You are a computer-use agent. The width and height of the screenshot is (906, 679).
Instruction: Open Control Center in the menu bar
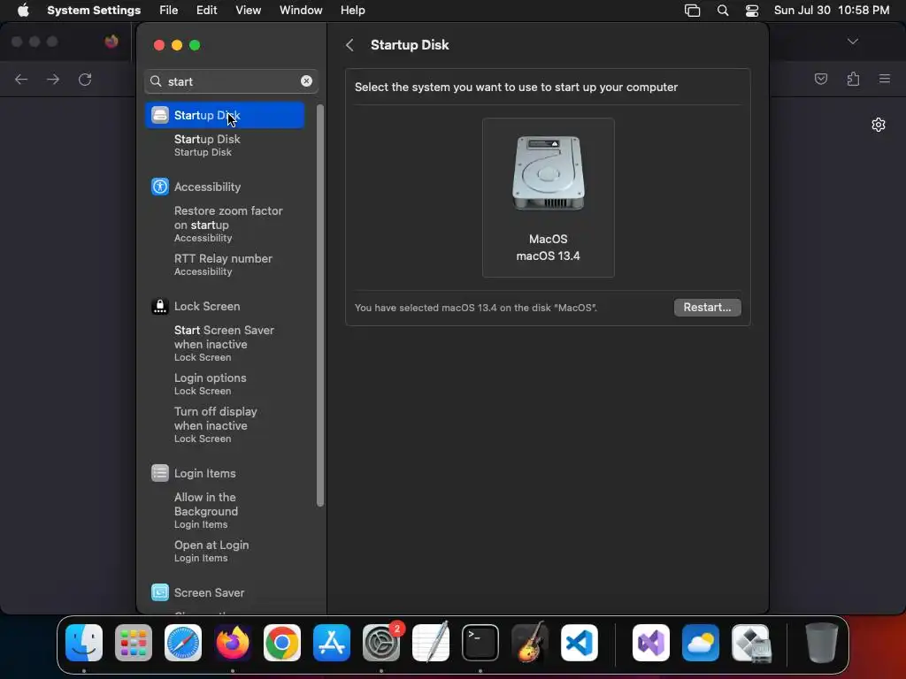click(752, 11)
